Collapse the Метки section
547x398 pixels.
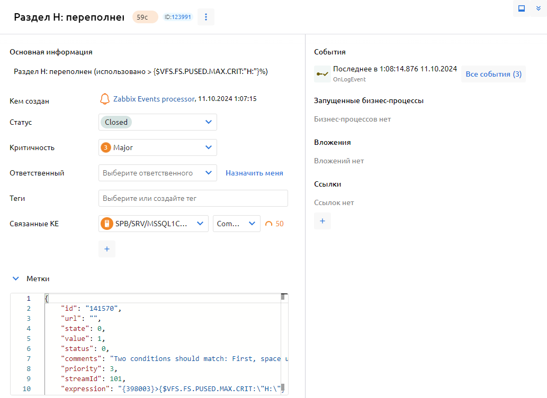(16, 279)
